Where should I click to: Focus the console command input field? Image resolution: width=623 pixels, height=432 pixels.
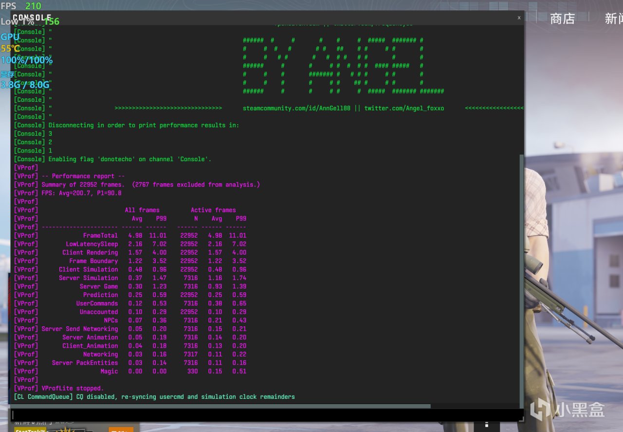click(267, 414)
